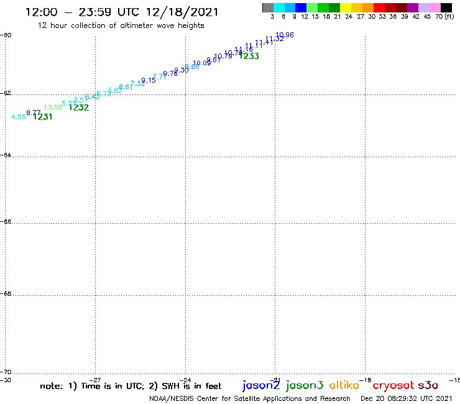460x404 pixels.
Task: Click the note 'Time is in UTC; SWH is in feet'
Action: click(x=131, y=386)
